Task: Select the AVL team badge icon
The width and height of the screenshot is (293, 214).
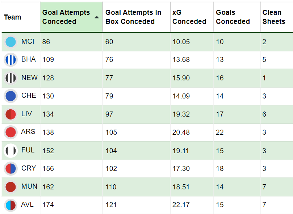Action: [11, 205]
